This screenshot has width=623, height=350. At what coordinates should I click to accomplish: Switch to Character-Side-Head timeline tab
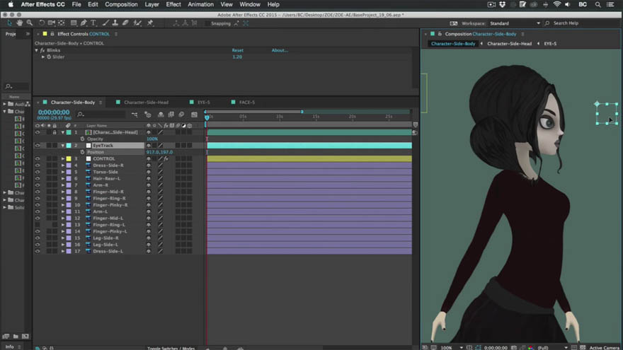(x=146, y=103)
